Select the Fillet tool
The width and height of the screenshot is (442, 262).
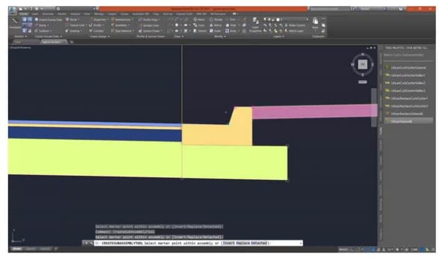231,26
